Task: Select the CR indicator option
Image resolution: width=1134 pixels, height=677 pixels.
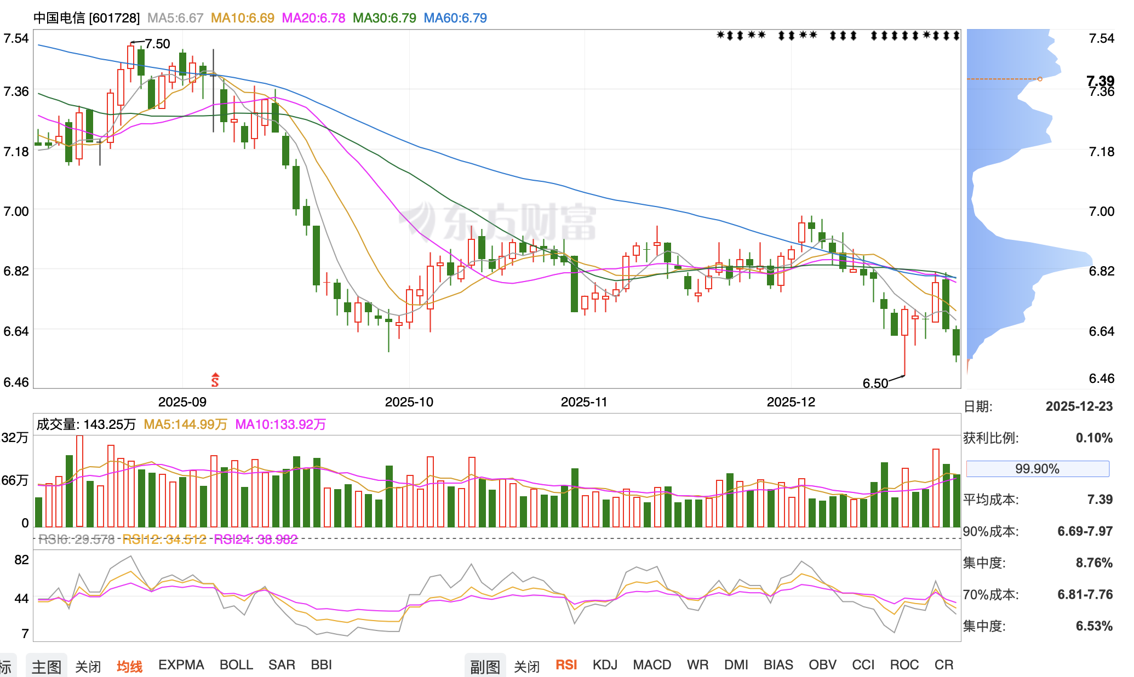Action: (943, 665)
